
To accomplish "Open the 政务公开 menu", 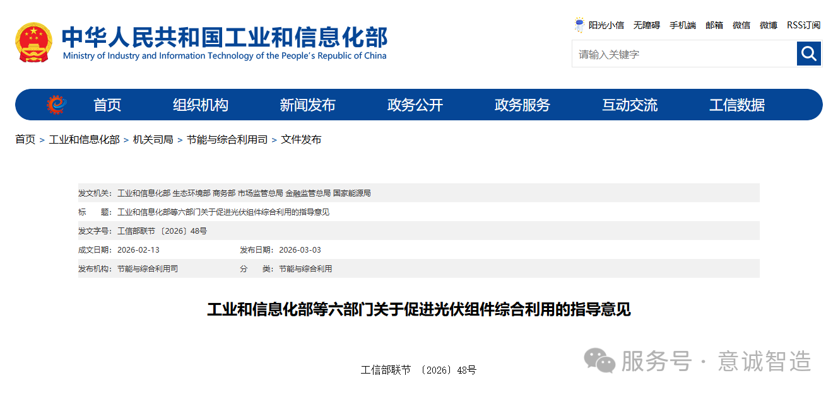I will pos(414,105).
